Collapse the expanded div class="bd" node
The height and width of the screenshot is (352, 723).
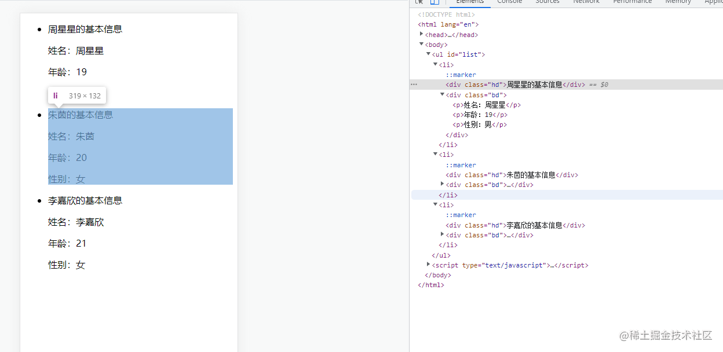pos(443,94)
